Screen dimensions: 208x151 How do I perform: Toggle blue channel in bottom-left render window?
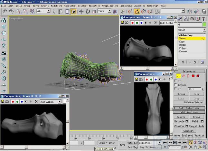[22, 102]
